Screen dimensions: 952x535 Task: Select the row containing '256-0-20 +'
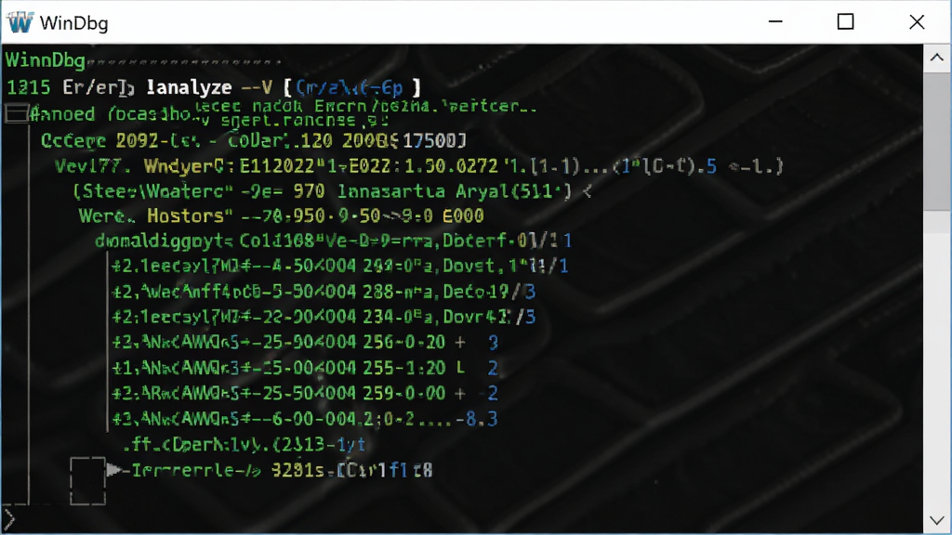pyautogui.click(x=305, y=342)
